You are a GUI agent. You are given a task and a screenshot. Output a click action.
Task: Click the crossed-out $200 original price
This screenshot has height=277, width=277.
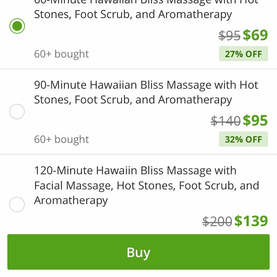218,221
